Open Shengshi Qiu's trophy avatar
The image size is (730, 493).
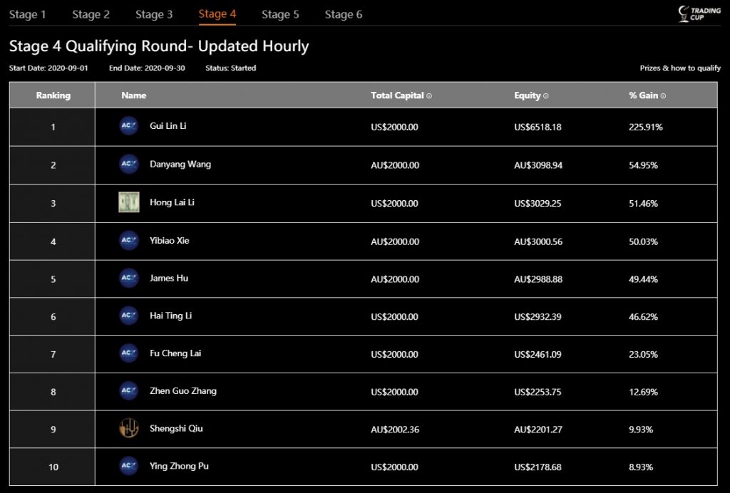pos(128,429)
